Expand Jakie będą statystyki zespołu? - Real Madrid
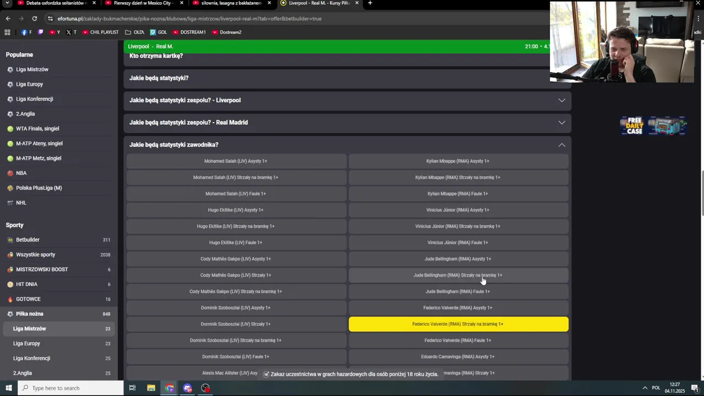 348,123
